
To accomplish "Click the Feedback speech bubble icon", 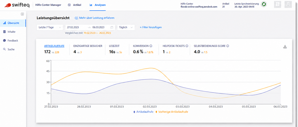I will (5, 41).
